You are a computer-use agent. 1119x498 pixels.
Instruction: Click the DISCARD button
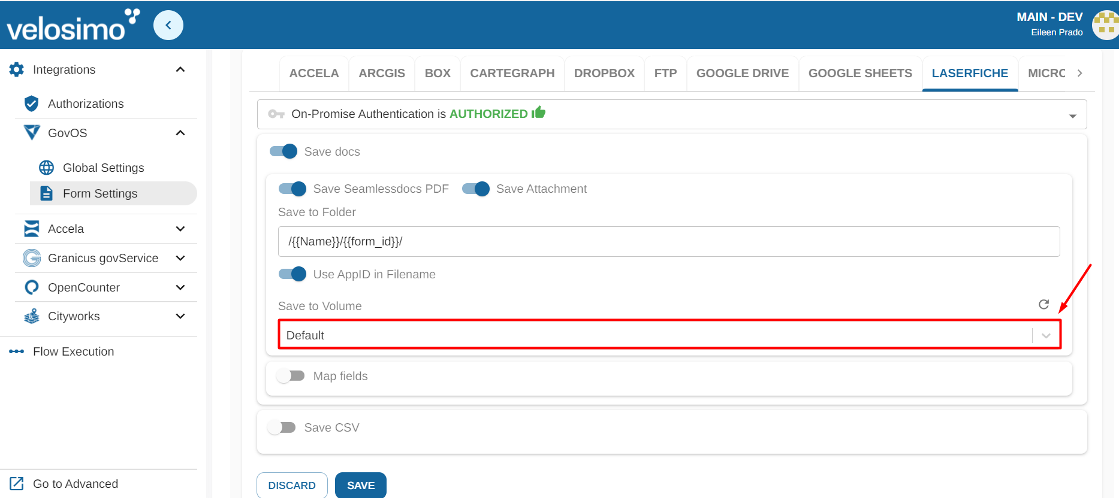[x=292, y=485]
